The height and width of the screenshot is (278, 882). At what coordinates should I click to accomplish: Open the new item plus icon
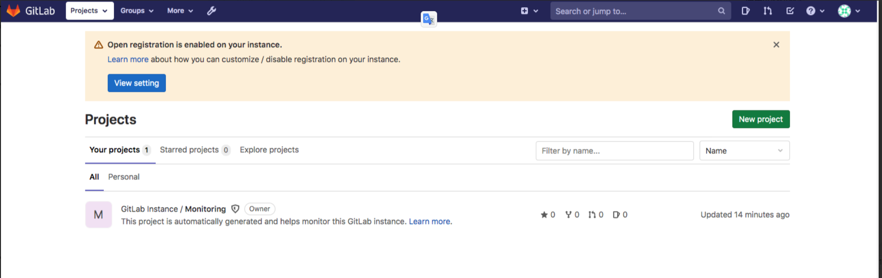524,11
